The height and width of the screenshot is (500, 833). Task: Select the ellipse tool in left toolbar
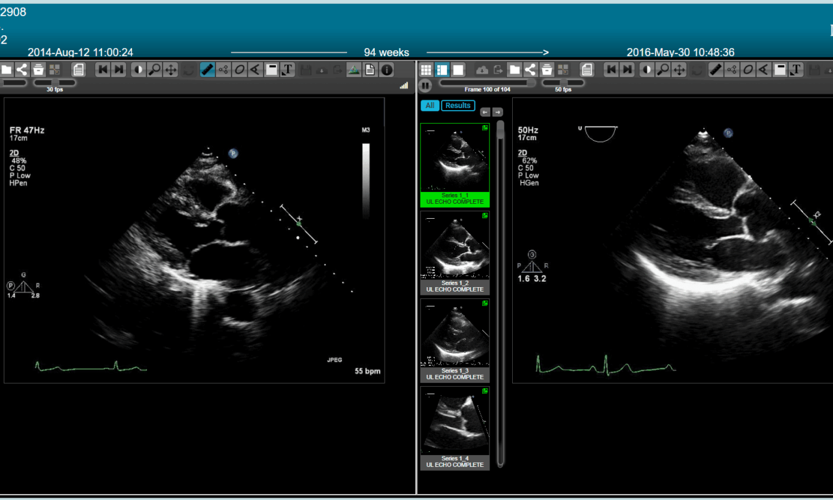[239, 70]
